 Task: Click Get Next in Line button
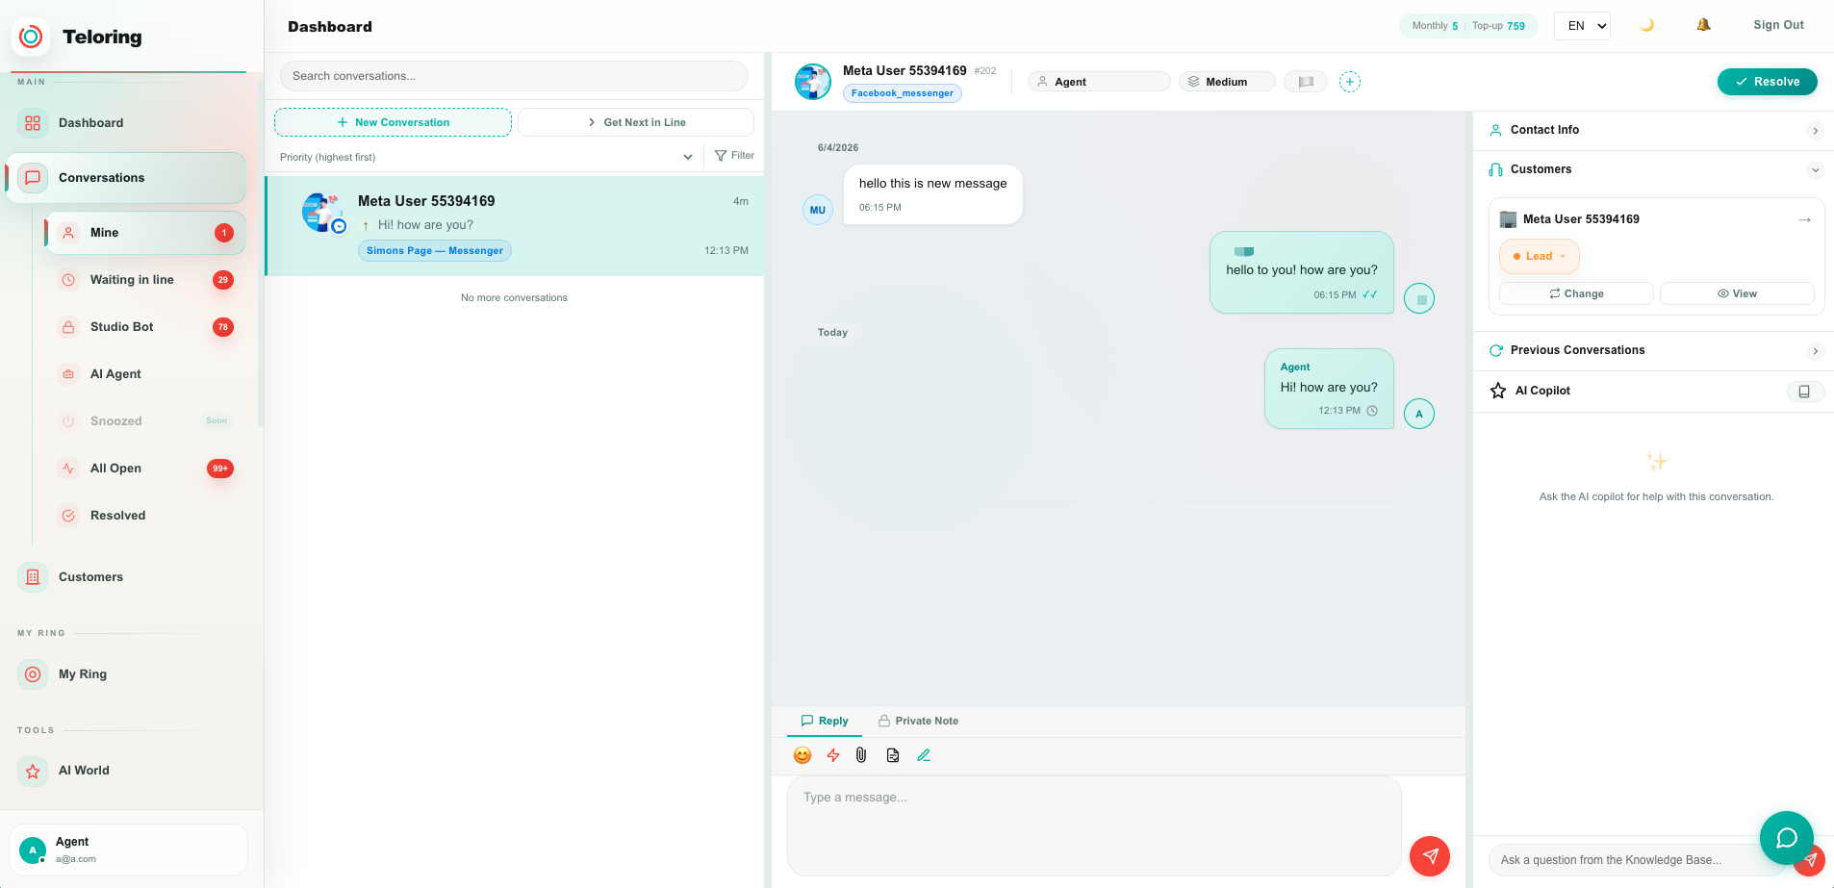pos(636,122)
